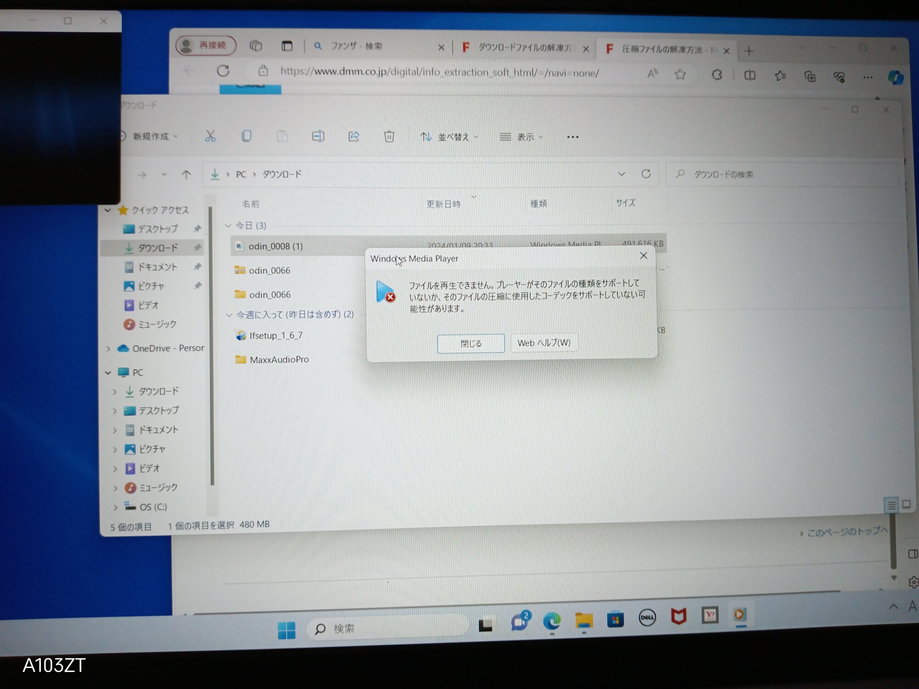Select odin_0008 (1) file row
This screenshot has width=919, height=689.
tap(448, 245)
